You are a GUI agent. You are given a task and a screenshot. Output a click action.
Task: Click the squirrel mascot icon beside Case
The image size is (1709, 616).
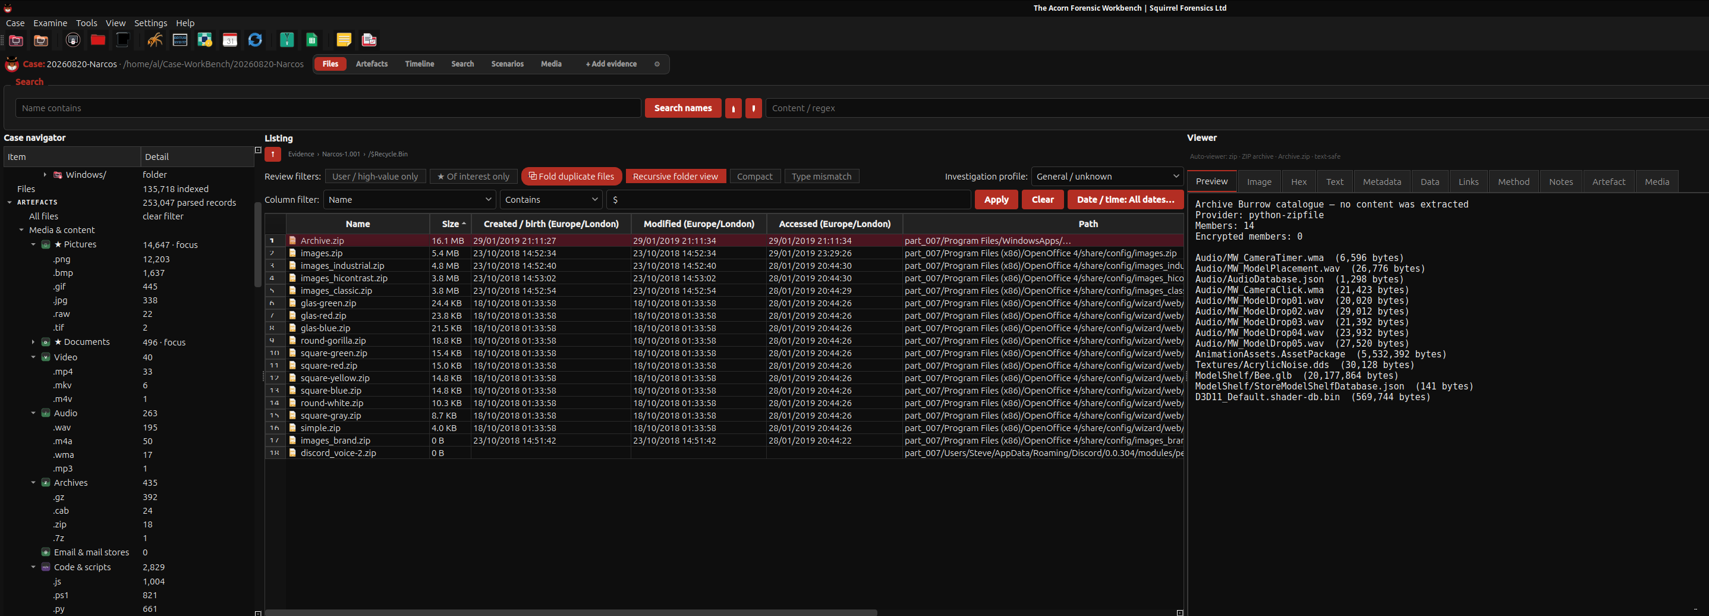pyautogui.click(x=11, y=64)
